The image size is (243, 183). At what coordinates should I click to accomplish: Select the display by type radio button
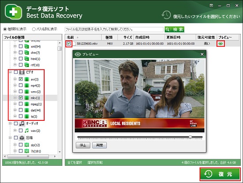[x=5, y=29]
